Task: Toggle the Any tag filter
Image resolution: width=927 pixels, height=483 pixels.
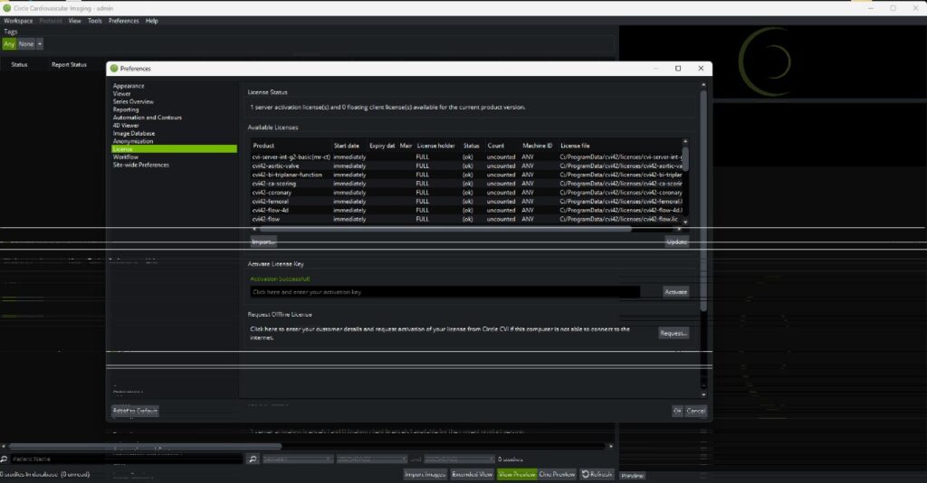Action: [x=9, y=43]
